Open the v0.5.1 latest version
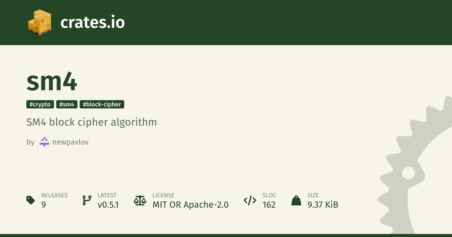The height and width of the screenshot is (237, 452). 108,205
